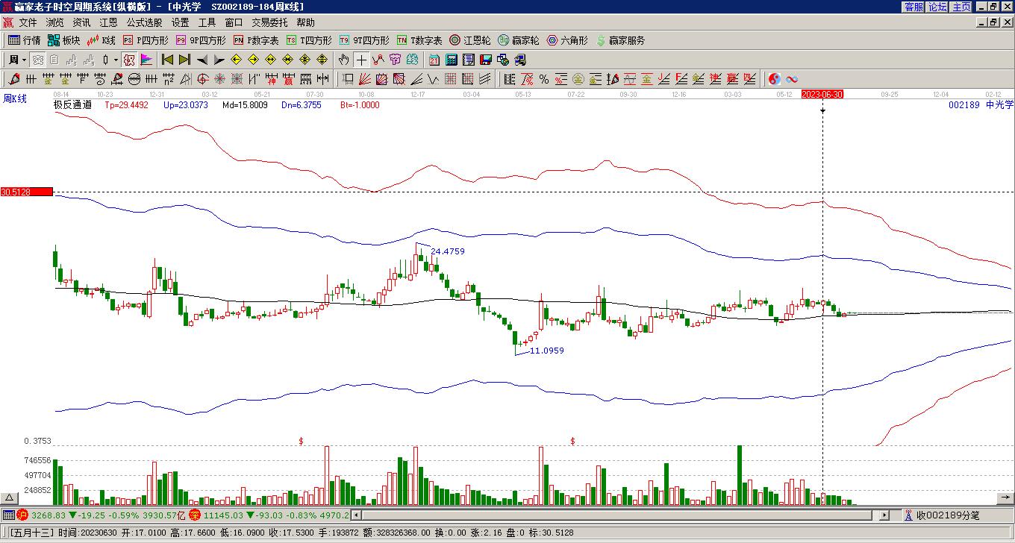Expand the panel with bottom-left triangle button
The image size is (1015, 543).
pos(10,498)
